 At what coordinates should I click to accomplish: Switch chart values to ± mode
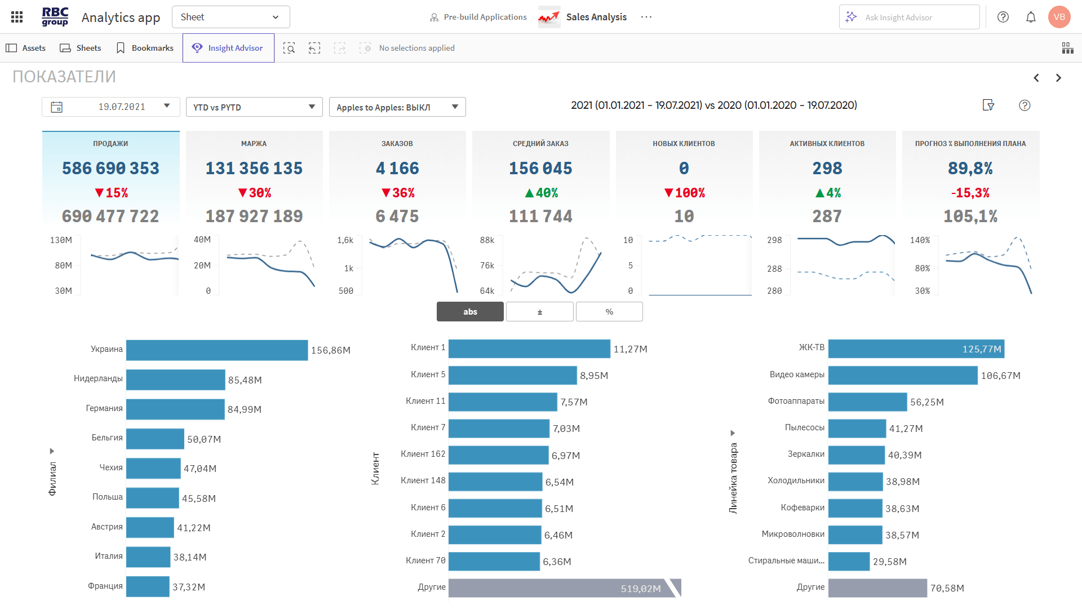pos(539,312)
